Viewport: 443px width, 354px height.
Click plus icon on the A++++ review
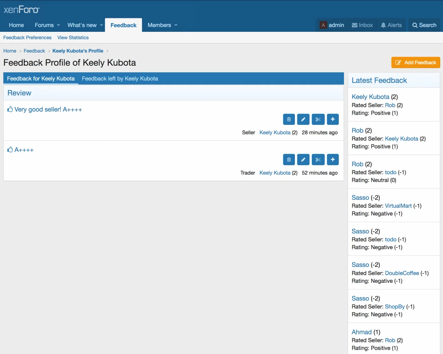point(333,160)
